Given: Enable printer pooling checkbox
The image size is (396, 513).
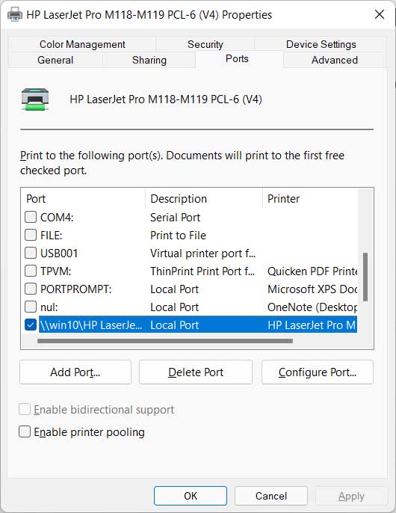Looking at the screenshot, I should tap(25, 432).
